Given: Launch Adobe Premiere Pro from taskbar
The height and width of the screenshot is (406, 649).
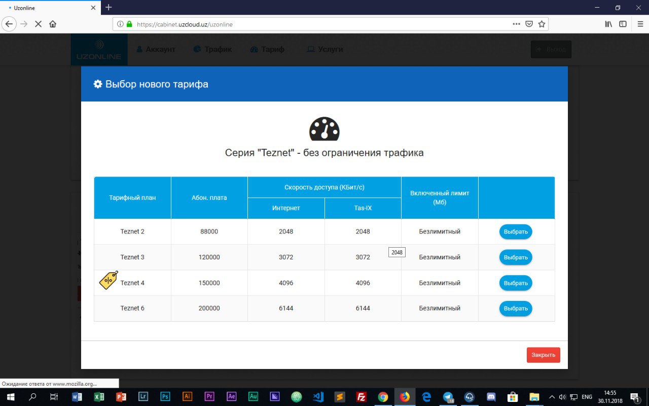Looking at the screenshot, I should coord(209,397).
